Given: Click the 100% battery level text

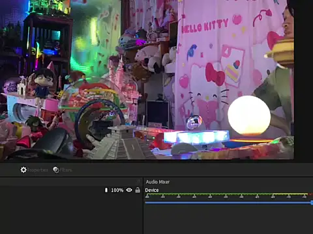Looking at the screenshot, I should click(117, 190).
